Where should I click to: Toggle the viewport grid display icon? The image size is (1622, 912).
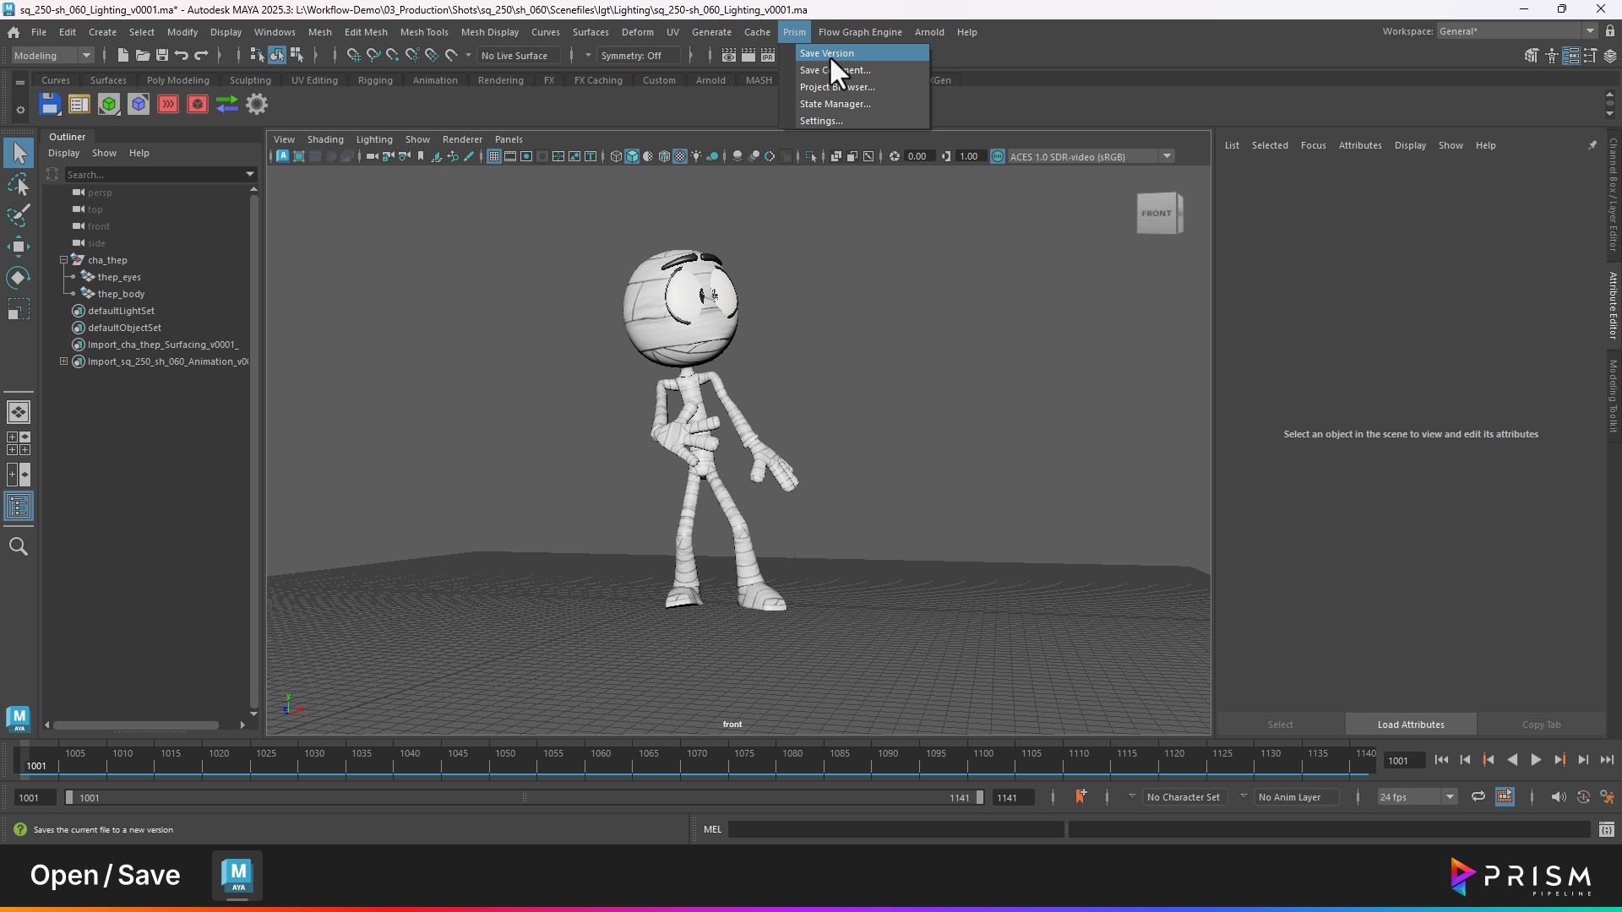click(494, 156)
